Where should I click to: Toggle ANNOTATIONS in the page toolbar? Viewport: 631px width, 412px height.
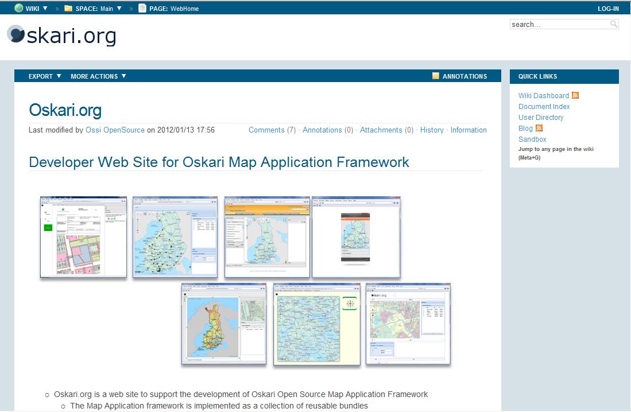[x=464, y=76]
